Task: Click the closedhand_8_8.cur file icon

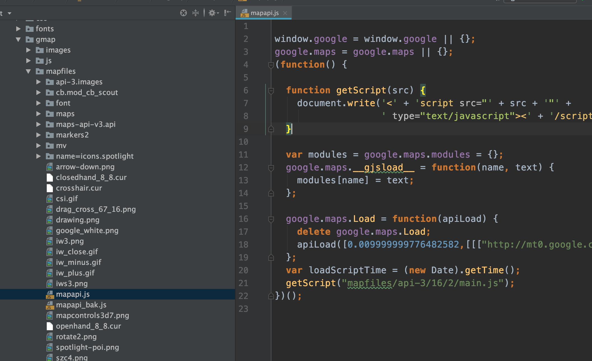Action: click(50, 177)
